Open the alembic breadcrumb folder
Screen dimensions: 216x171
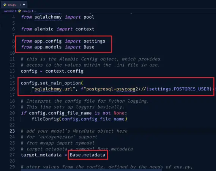click(x=9, y=11)
